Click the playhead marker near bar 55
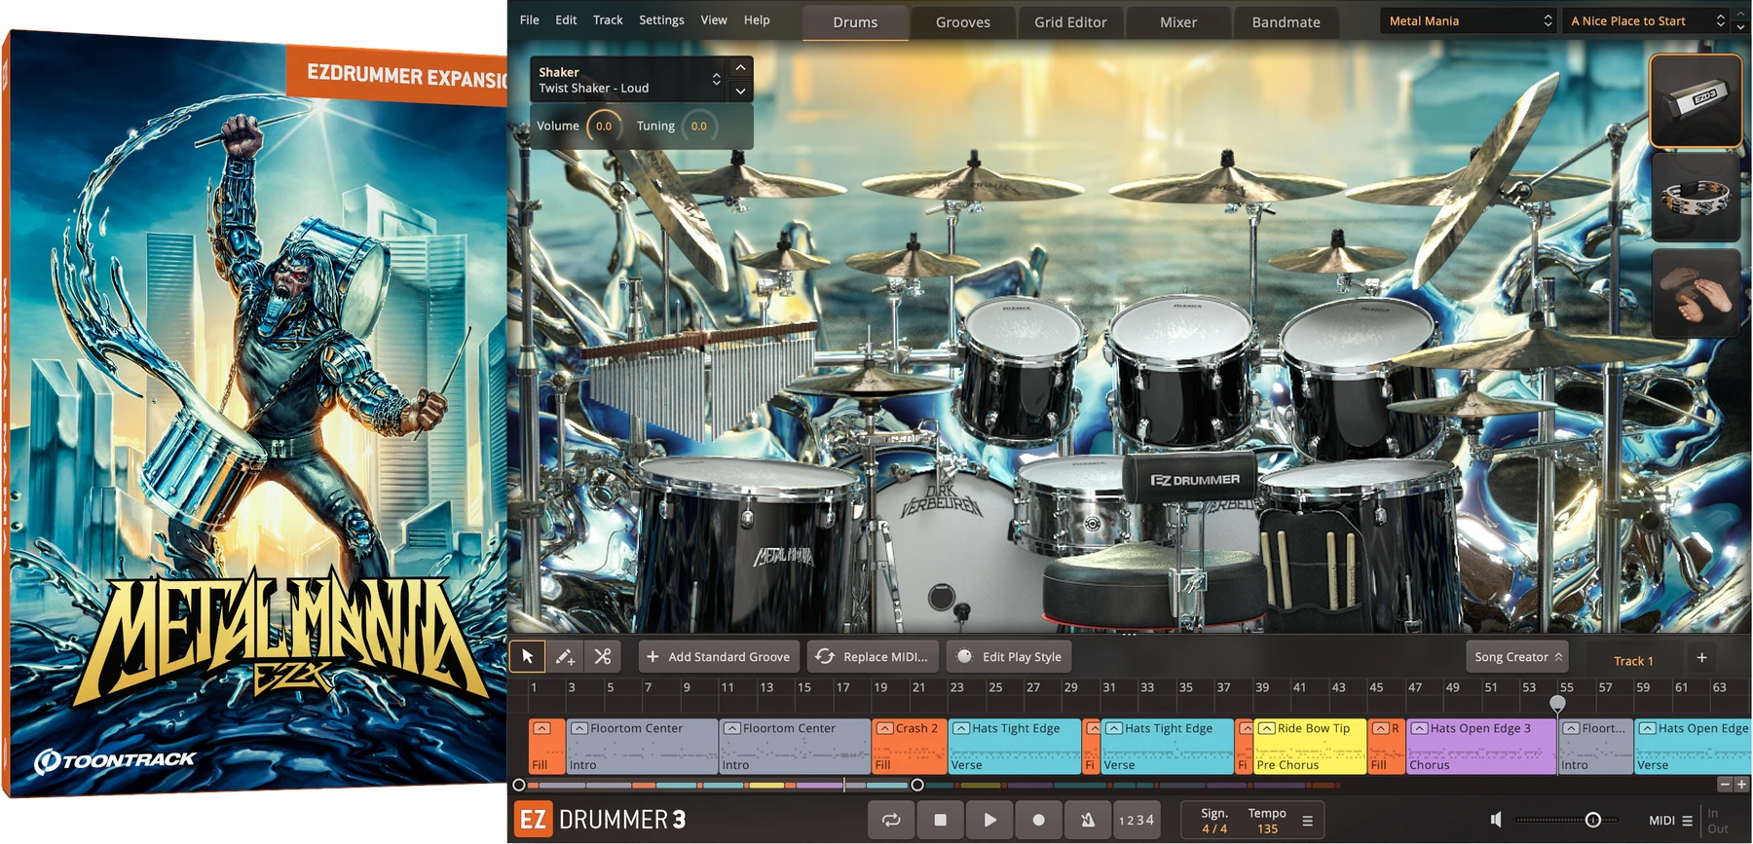 tap(1557, 702)
